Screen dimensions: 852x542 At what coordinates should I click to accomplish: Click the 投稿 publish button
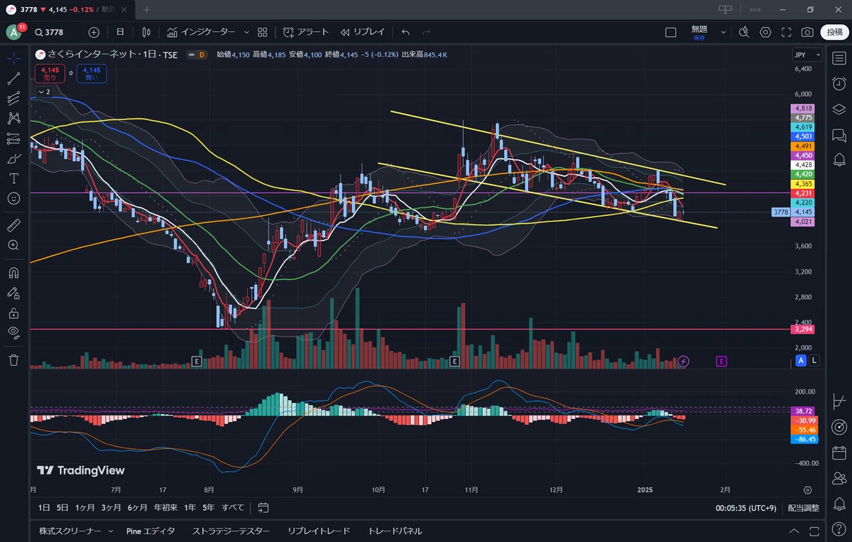(x=835, y=32)
